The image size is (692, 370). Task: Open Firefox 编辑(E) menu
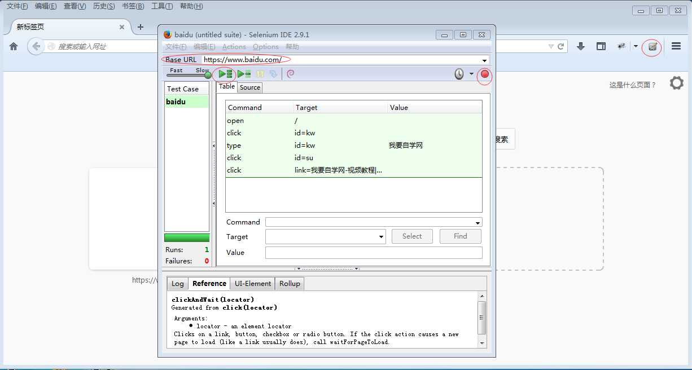click(x=46, y=6)
